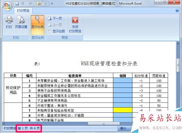Expand Customize Quick Access Toolbar arrow
The height and width of the screenshot is (133, 182).
(x=52, y=4)
